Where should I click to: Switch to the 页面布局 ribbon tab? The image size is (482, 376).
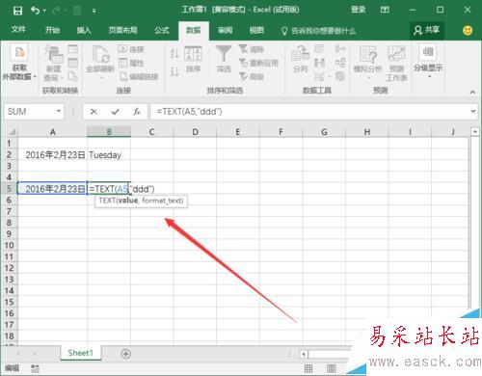122,30
